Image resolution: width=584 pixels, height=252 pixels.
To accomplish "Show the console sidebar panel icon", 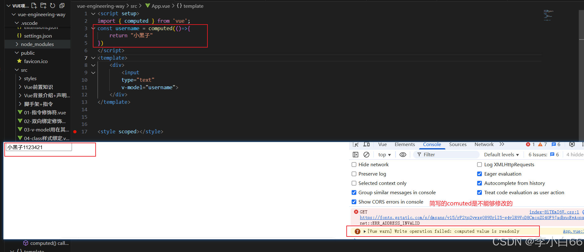I will (x=356, y=155).
